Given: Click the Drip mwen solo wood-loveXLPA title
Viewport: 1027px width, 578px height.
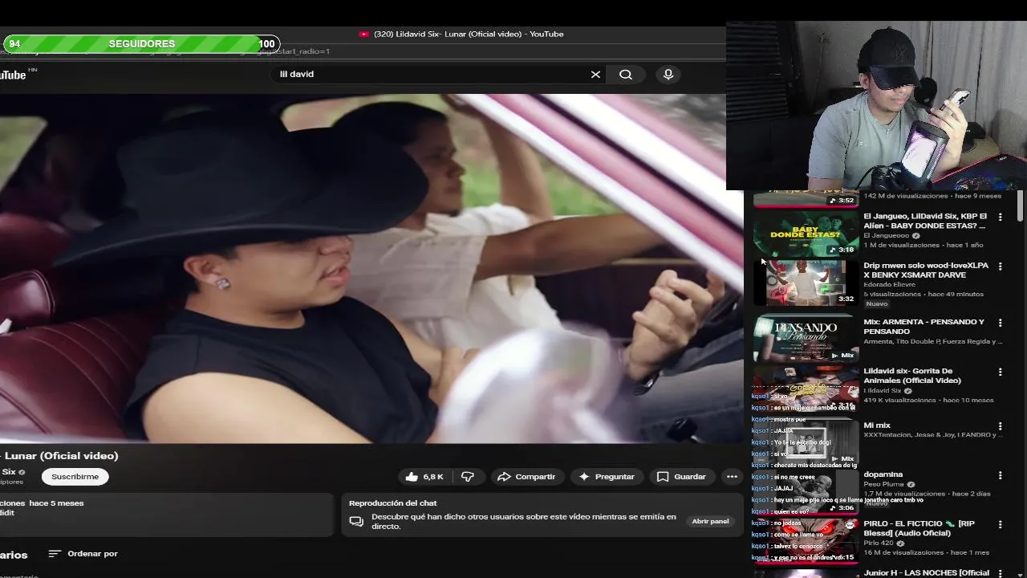Looking at the screenshot, I should 926,270.
